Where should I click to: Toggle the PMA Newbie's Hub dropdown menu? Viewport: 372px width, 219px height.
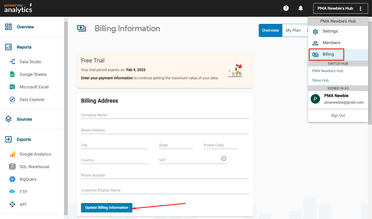pos(340,8)
